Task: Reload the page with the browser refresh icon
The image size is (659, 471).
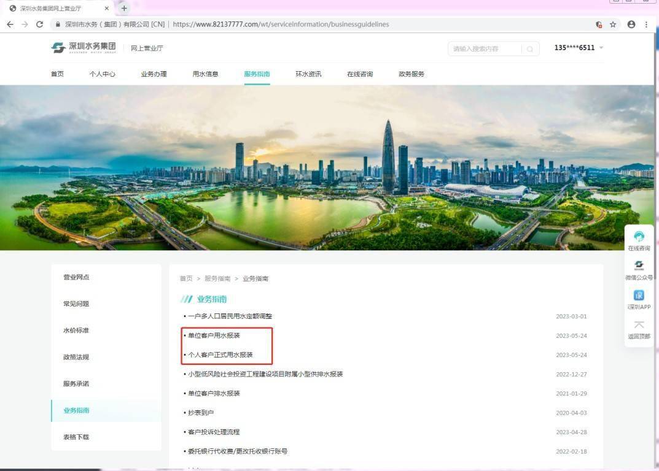Action: pyautogui.click(x=40, y=25)
